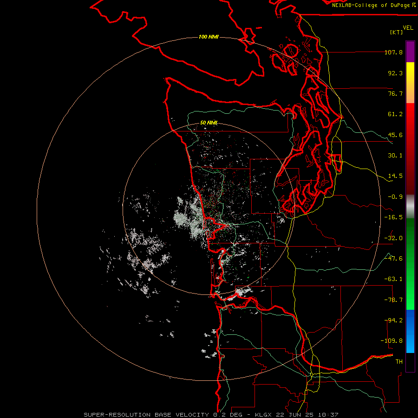Screen dimensions: 418x418
Task: Click the 14.5 legend value
Action: (395, 176)
